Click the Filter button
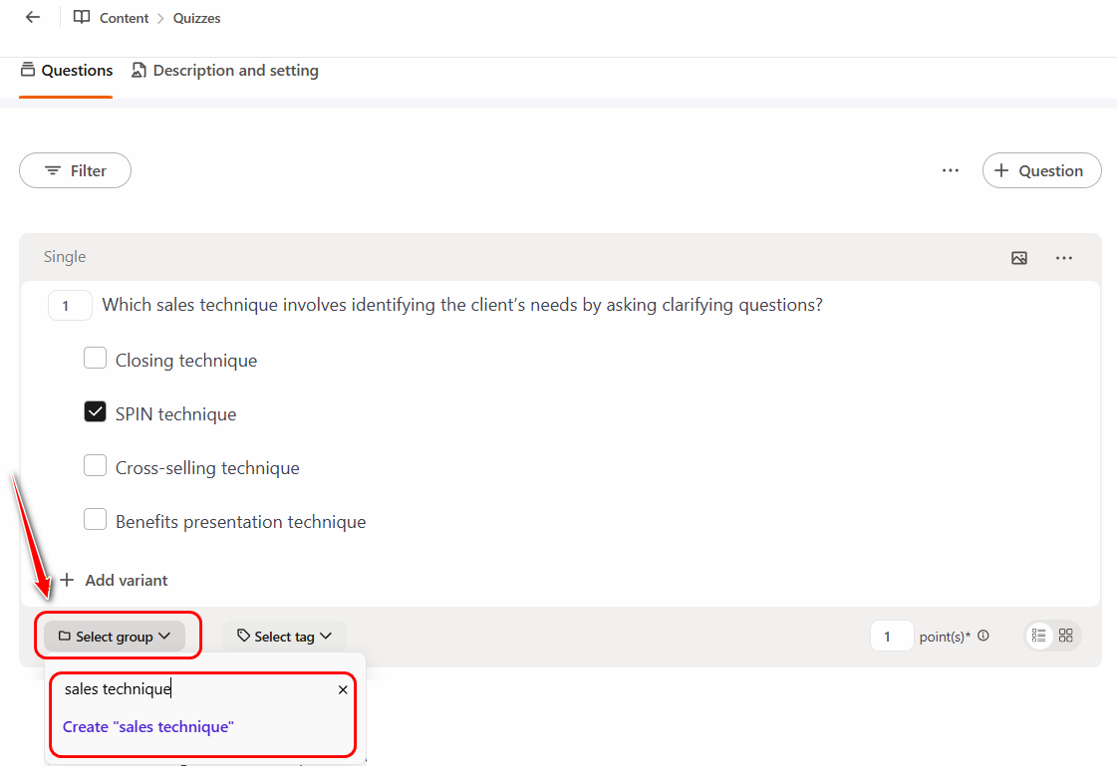 click(75, 170)
